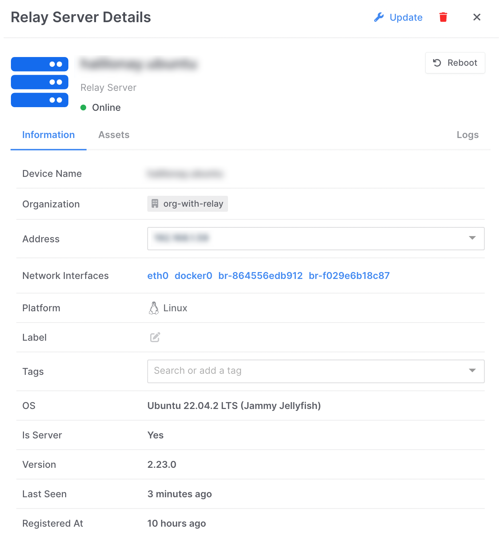Open the docker0 network interface link

(x=193, y=276)
